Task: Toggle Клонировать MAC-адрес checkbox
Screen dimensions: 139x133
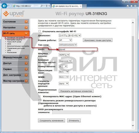Action: pos(40,96)
